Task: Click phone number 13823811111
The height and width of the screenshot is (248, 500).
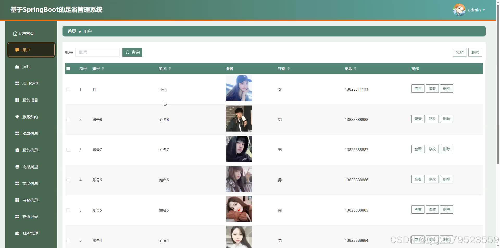Action: pos(357,89)
